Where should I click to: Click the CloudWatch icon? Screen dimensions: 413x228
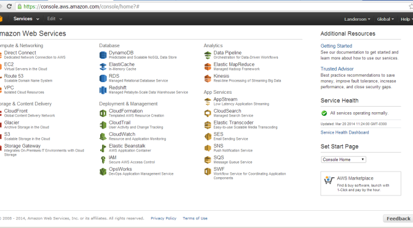tap(103, 137)
